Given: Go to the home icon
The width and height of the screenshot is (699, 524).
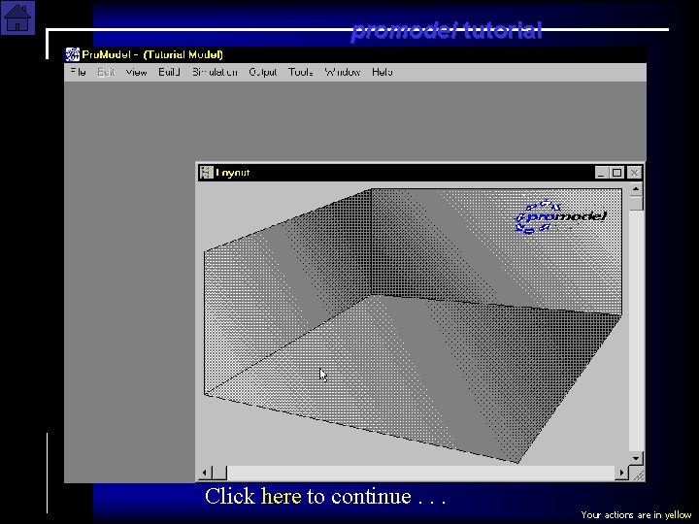Looking at the screenshot, I should tap(17, 17).
